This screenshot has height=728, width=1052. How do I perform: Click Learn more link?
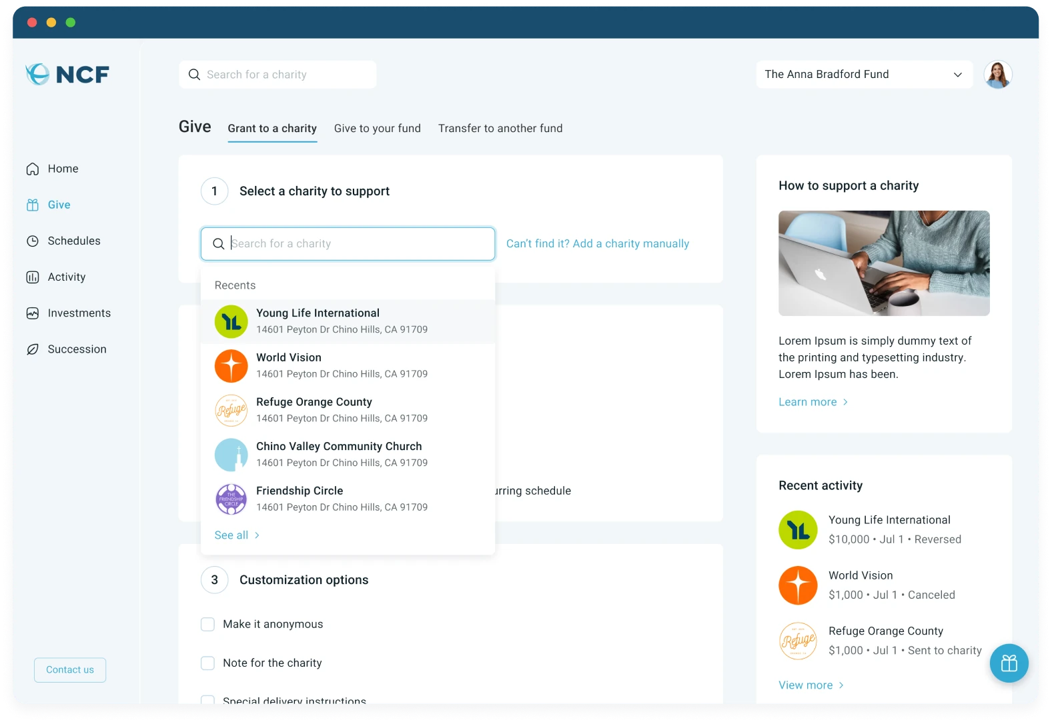pos(813,401)
